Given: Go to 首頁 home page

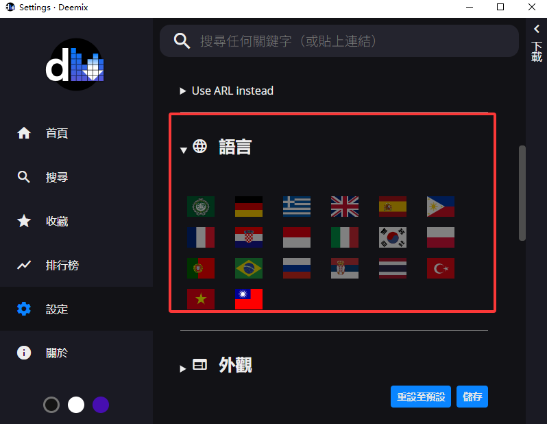Looking at the screenshot, I should click(76, 133).
